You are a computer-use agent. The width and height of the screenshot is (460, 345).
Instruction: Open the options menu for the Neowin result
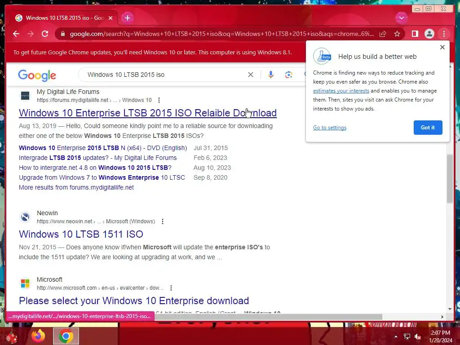pyautogui.click(x=163, y=221)
